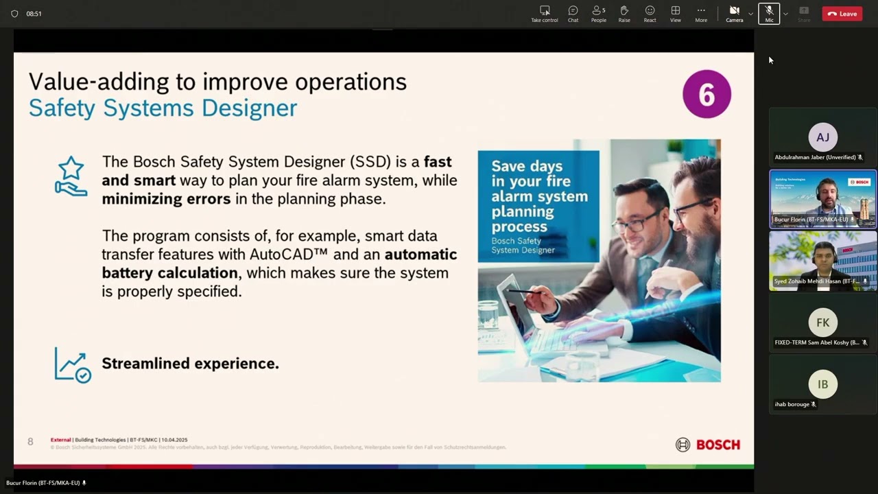Screen dimensions: 878x494
Task: Open the View layout options
Action: point(676,14)
